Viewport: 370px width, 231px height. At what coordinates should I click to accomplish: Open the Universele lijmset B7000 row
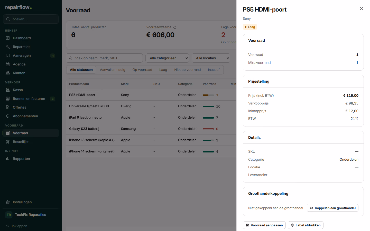pos(151,106)
